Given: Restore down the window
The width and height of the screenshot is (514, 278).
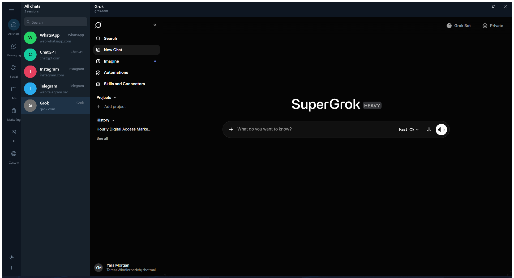Looking at the screenshot, I should [x=493, y=6].
